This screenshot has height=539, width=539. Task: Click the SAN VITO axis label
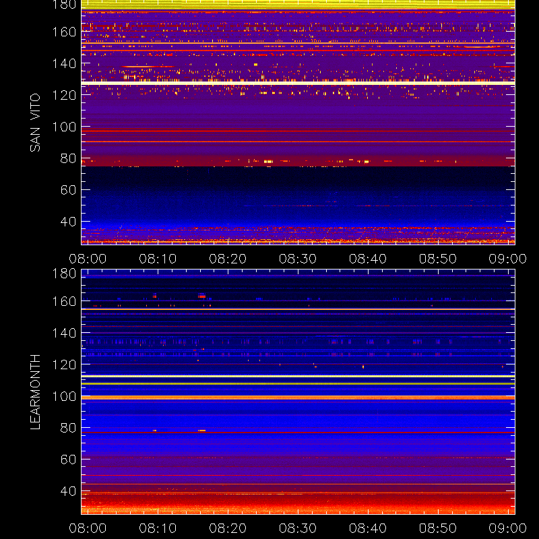(35, 123)
